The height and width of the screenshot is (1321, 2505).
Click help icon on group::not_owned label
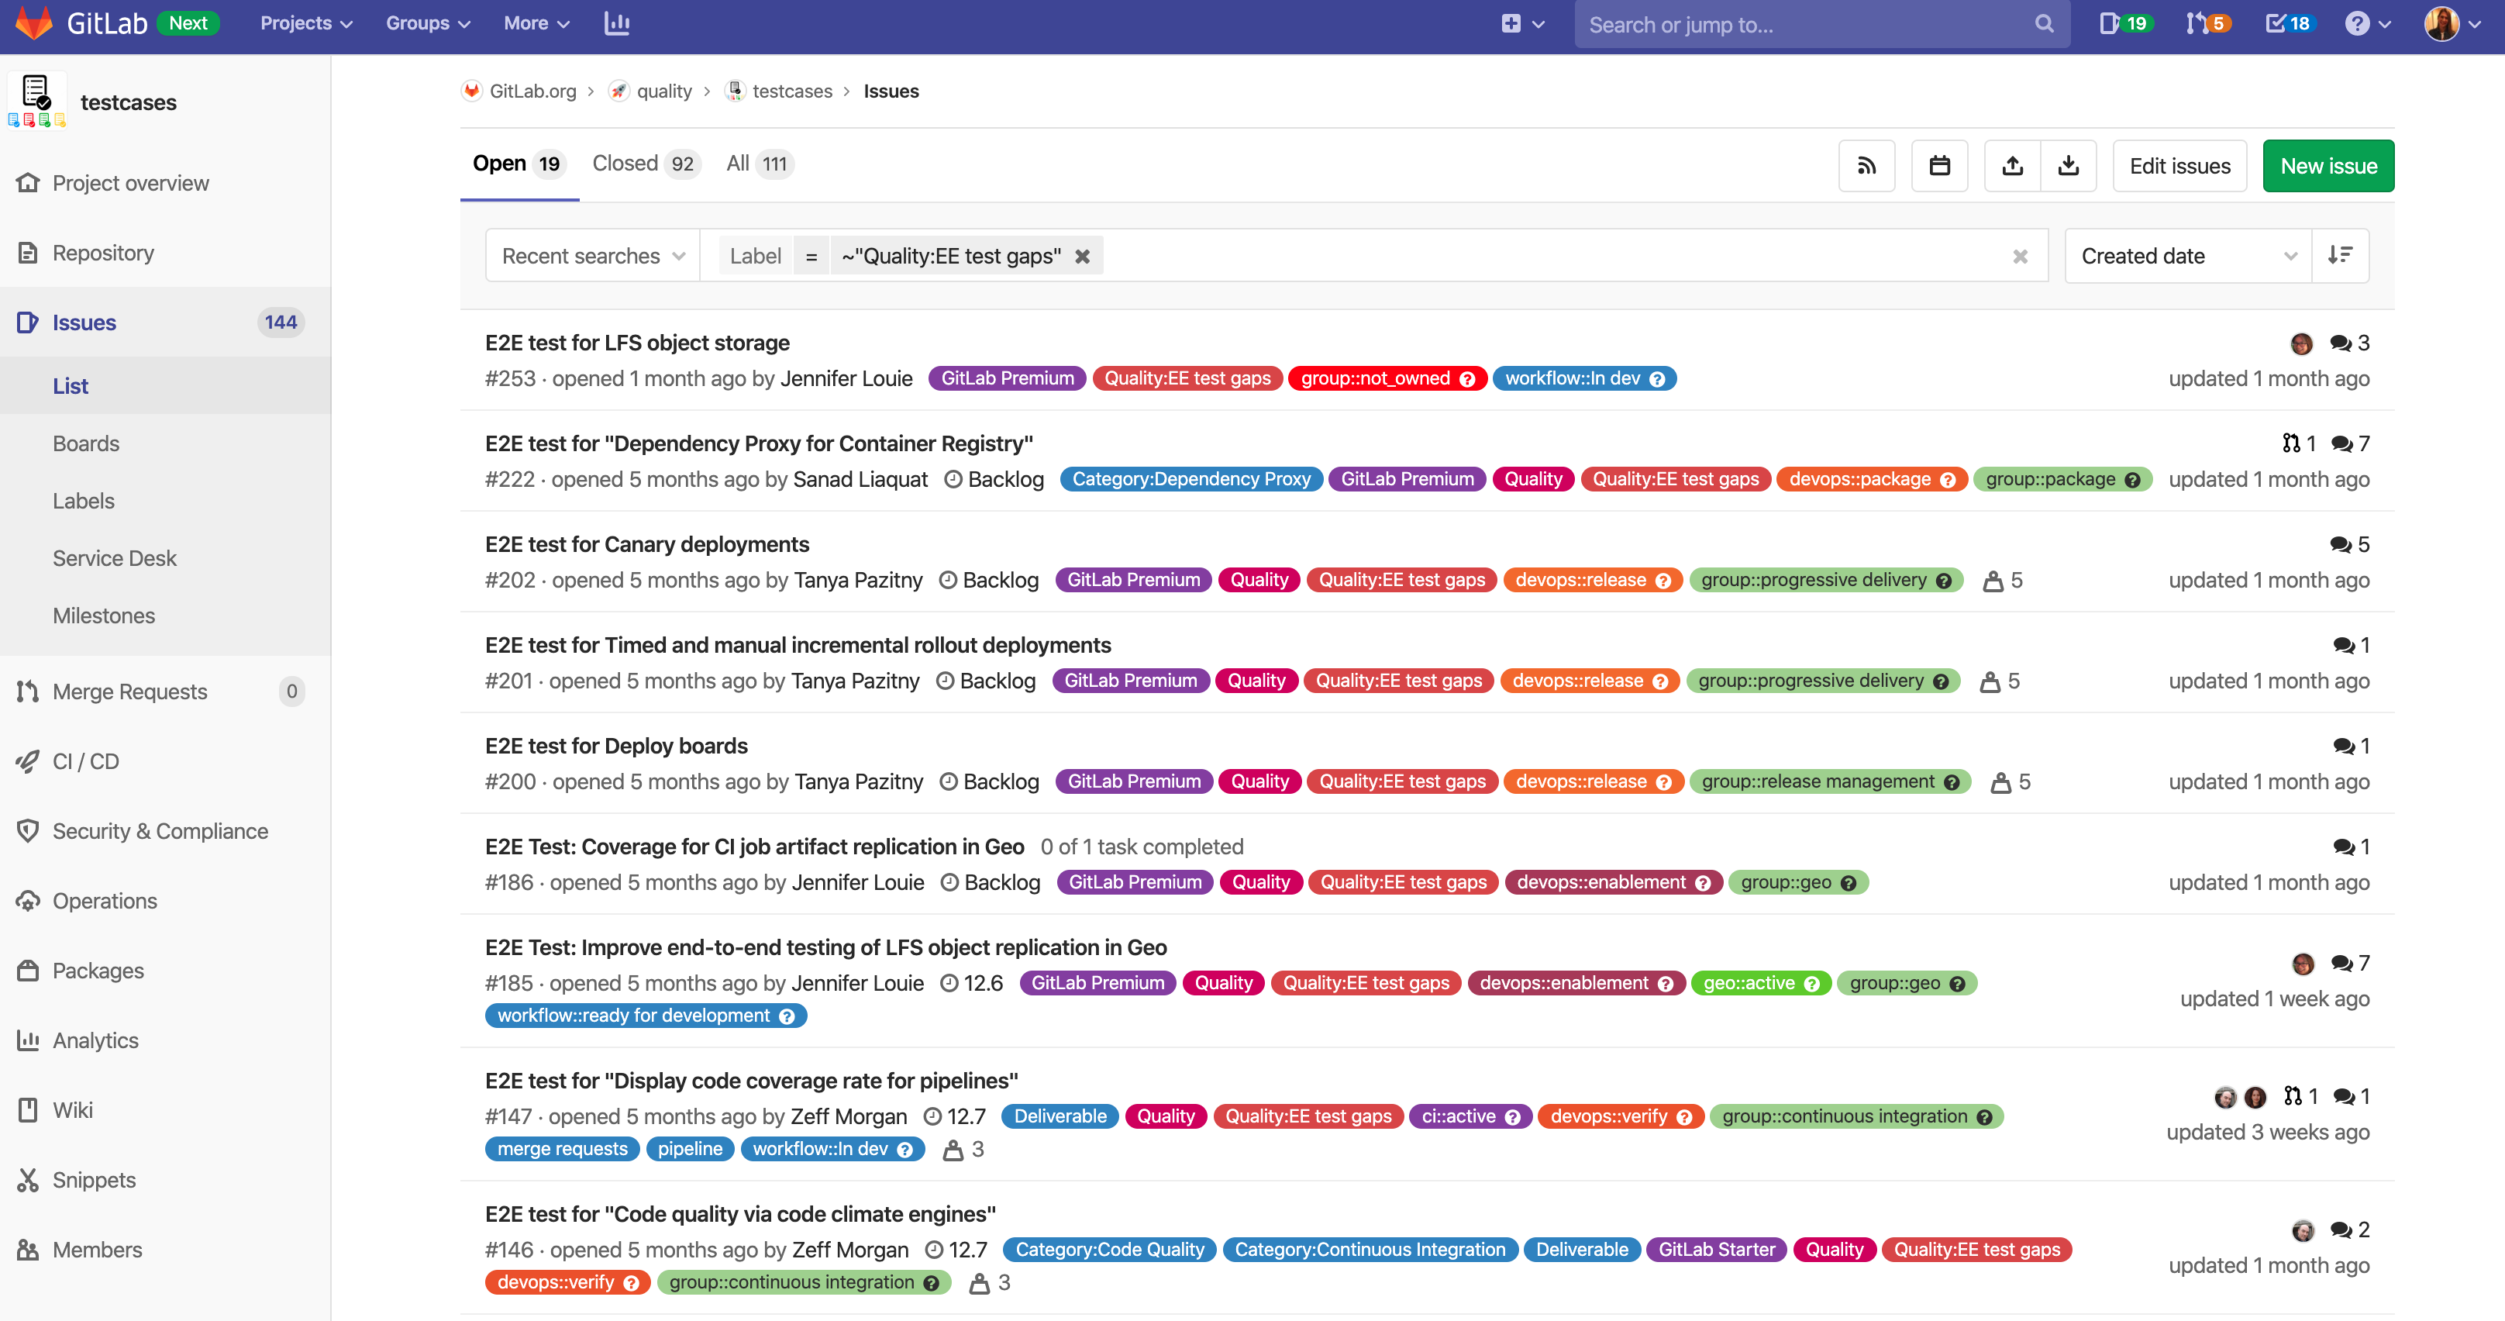click(1467, 379)
